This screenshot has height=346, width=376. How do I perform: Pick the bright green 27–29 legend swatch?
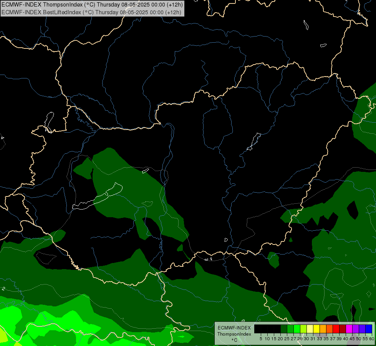[x=297, y=329]
